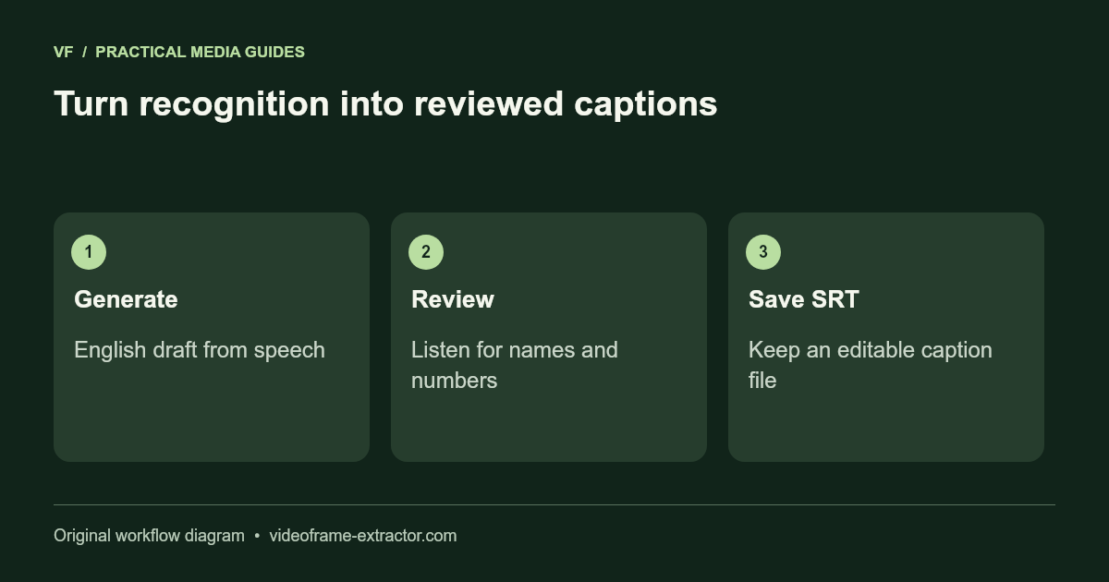Click the step 1 number badge

pyautogui.click(x=89, y=252)
